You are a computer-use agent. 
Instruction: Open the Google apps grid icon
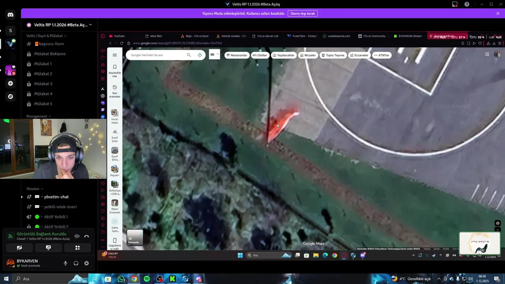(x=487, y=54)
